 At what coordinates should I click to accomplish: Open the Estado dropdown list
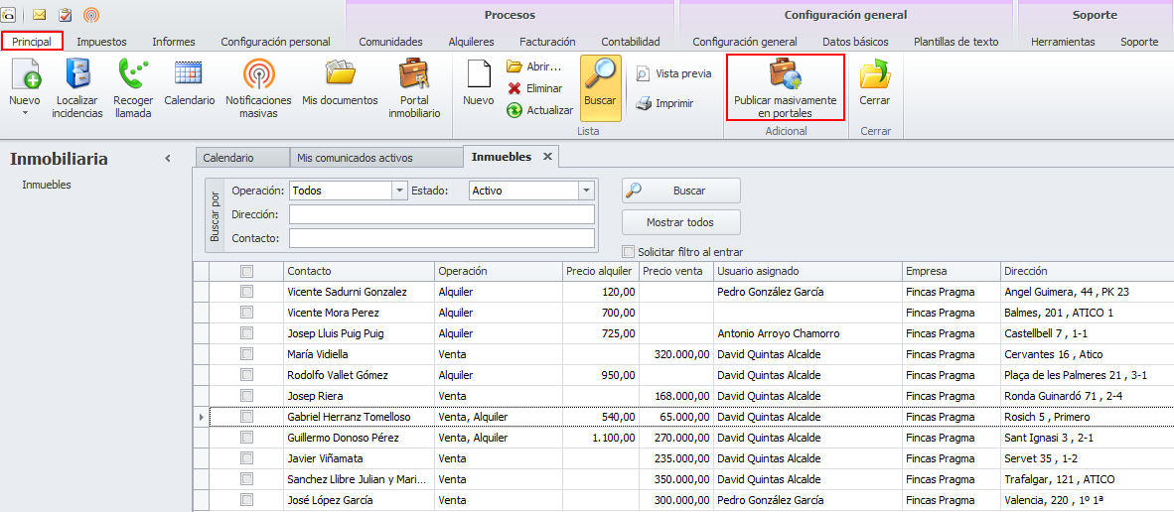click(x=586, y=191)
